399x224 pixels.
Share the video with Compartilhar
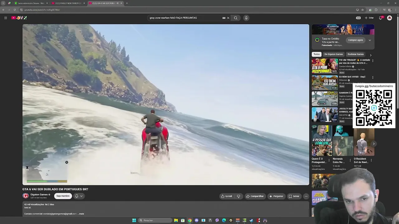click(255, 196)
